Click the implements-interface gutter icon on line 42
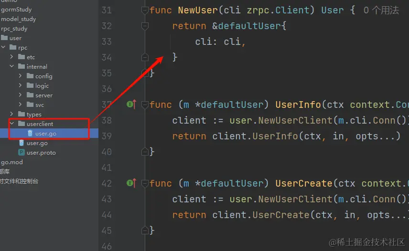Image resolution: width=409 pixels, height=251 pixels. [x=131, y=183]
